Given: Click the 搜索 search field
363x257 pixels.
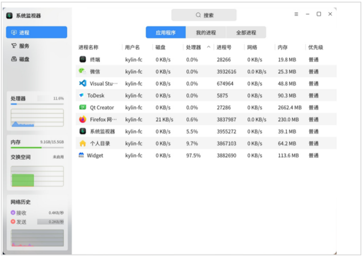Looking at the screenshot, I should point(204,15).
